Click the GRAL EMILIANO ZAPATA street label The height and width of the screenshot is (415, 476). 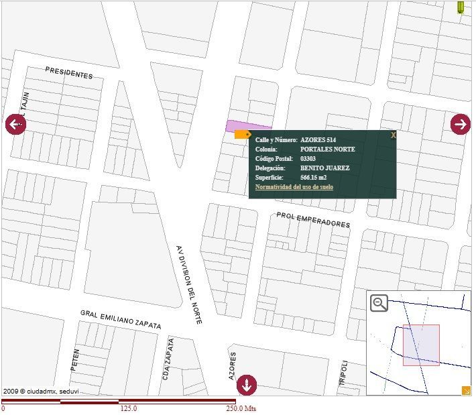(121, 319)
